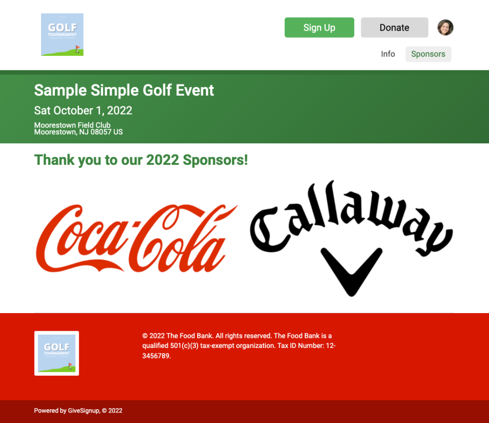The width and height of the screenshot is (489, 423).
Task: Select the Sponsors tab
Action: [428, 54]
